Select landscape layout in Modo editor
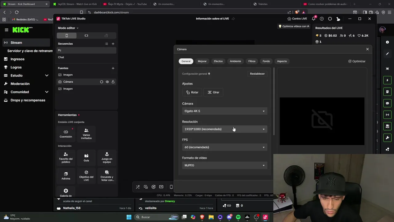Image resolution: width=394 pixels, height=222 pixels. coord(86,35)
